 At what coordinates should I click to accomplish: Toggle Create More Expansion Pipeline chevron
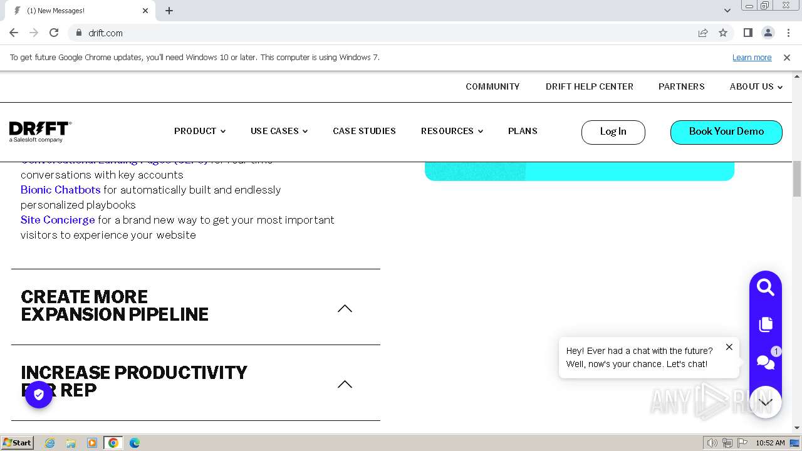(345, 308)
